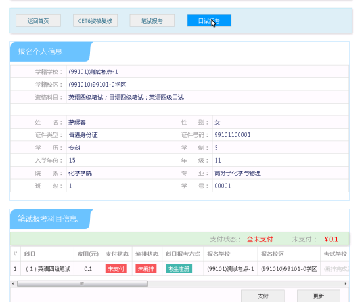The height and width of the screenshot is (303, 364).
Task: Click the horizontal scrollbar thumb
Action: click(82, 283)
